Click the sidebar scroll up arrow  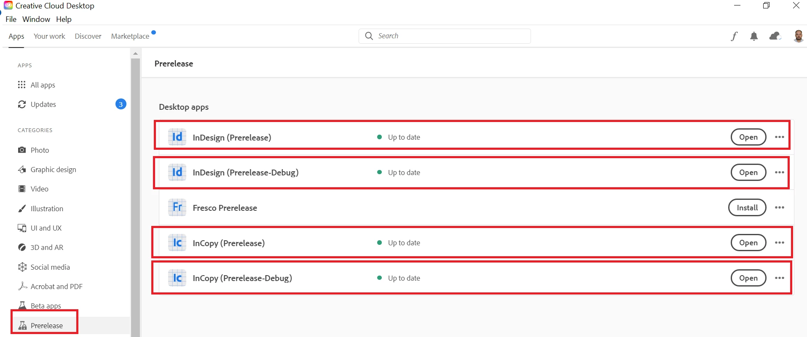pos(135,53)
